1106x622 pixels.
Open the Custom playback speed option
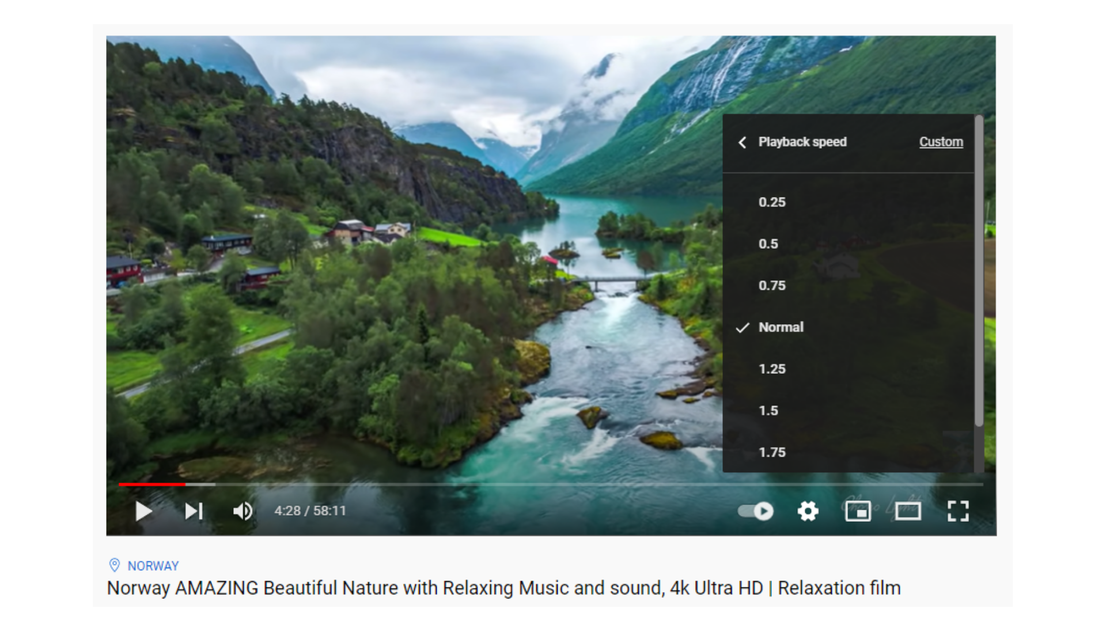(x=940, y=142)
